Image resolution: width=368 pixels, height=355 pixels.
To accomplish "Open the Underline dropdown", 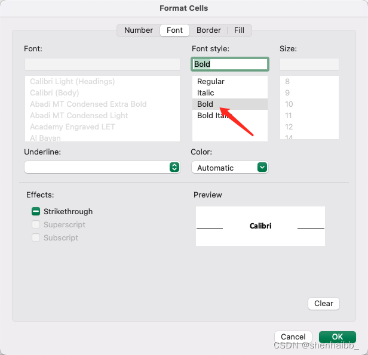I will [102, 167].
